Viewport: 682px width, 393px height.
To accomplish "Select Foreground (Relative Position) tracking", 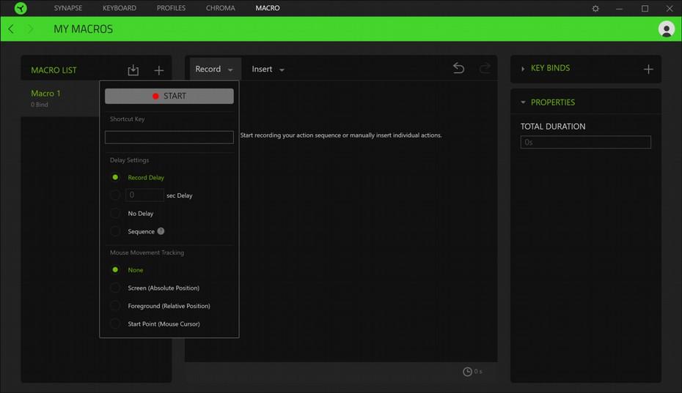I will tap(115, 306).
